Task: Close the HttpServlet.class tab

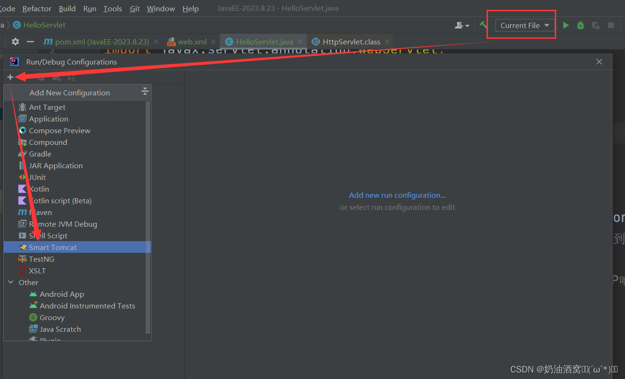Action: point(387,42)
